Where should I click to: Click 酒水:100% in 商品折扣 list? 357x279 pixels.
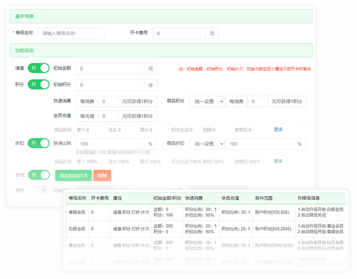[150, 162]
